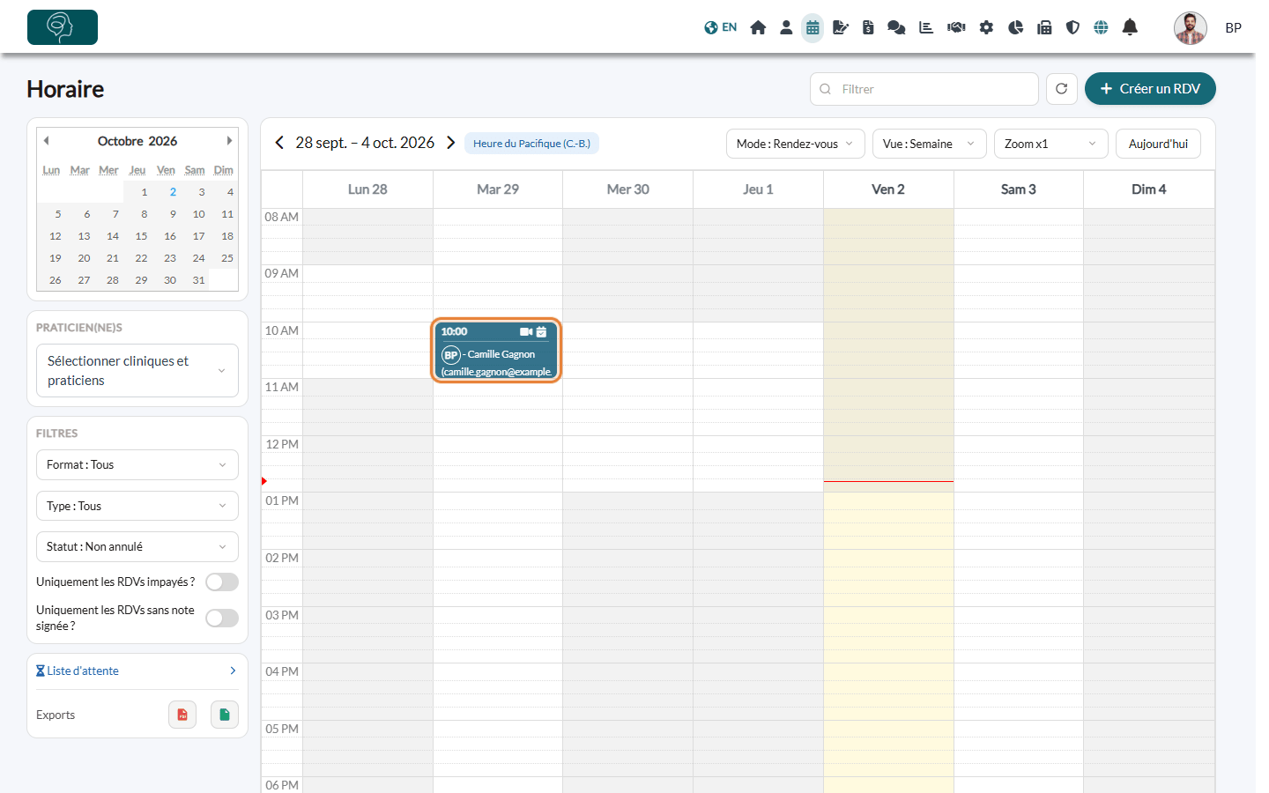This screenshot has height=793, width=1269.
Task: Switch language using the EN selector
Action: point(721,27)
